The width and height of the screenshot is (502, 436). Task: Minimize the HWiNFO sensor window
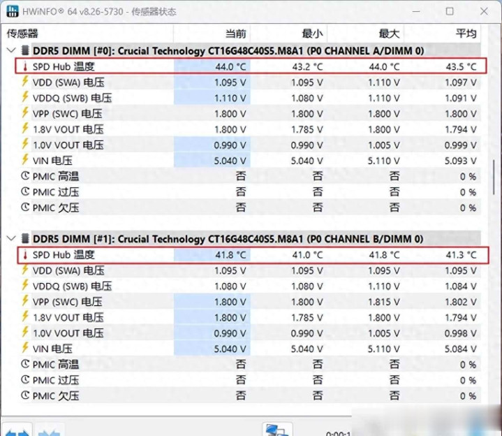point(416,11)
